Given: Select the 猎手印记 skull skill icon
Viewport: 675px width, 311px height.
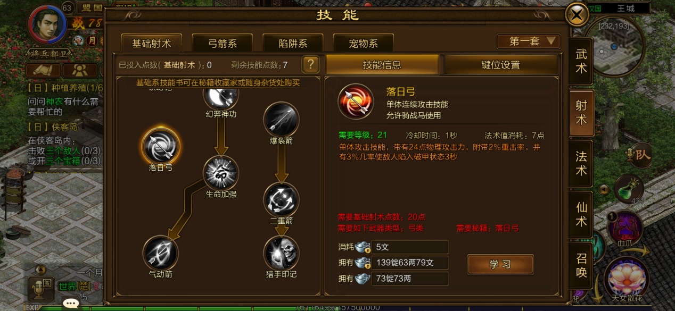Looking at the screenshot, I should point(281,253).
